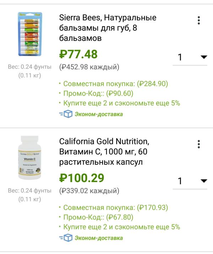This screenshot has height=254, width=213.
Task: Open three-dot menu for Vitamin C item
Action: pos(199,144)
